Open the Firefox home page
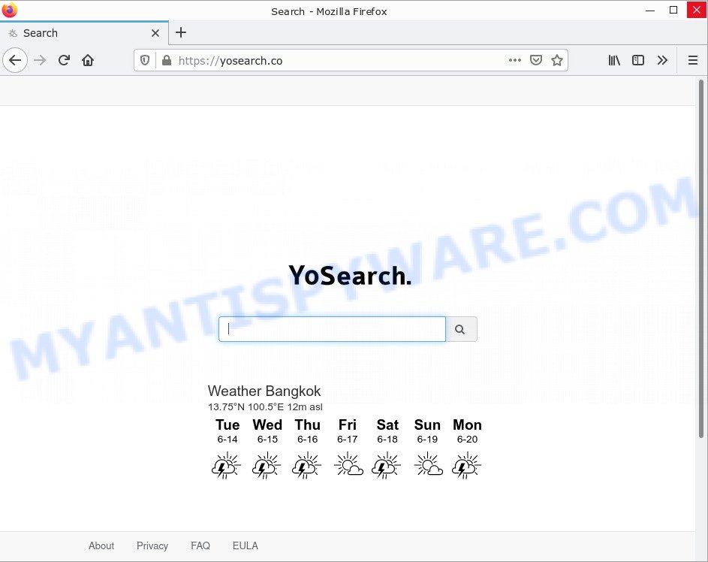Screen dimensions: 708x562 pyautogui.click(x=88, y=60)
